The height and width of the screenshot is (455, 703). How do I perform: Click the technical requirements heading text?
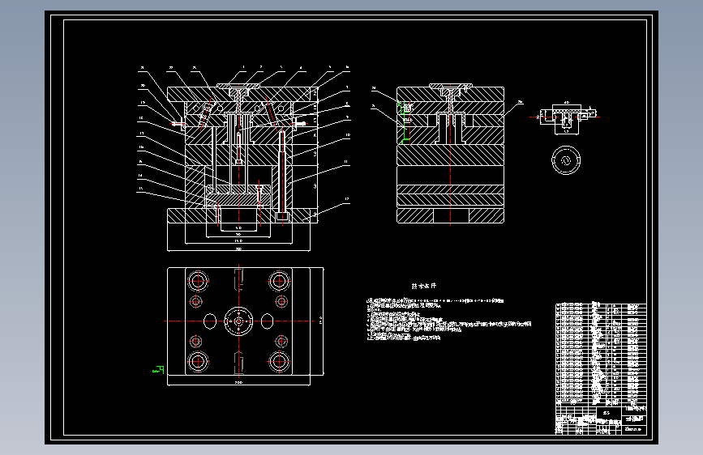424,286
